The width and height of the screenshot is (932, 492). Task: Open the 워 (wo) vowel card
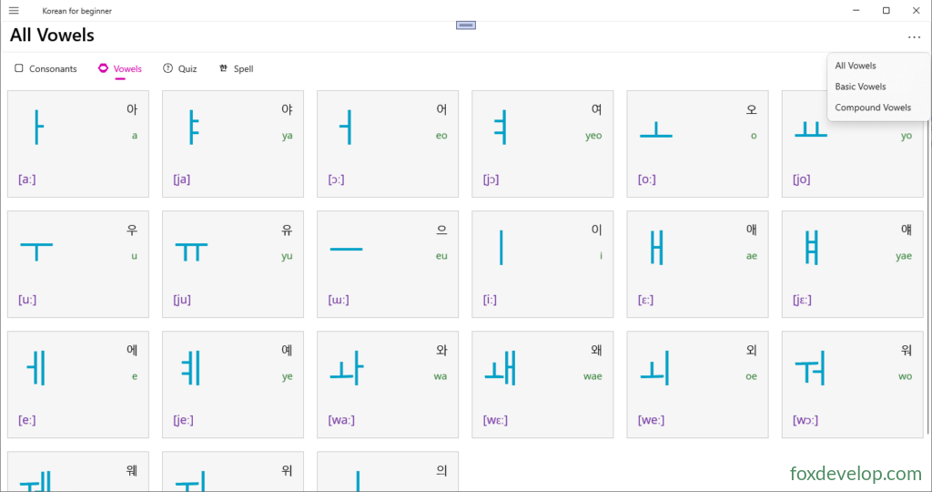[852, 384]
